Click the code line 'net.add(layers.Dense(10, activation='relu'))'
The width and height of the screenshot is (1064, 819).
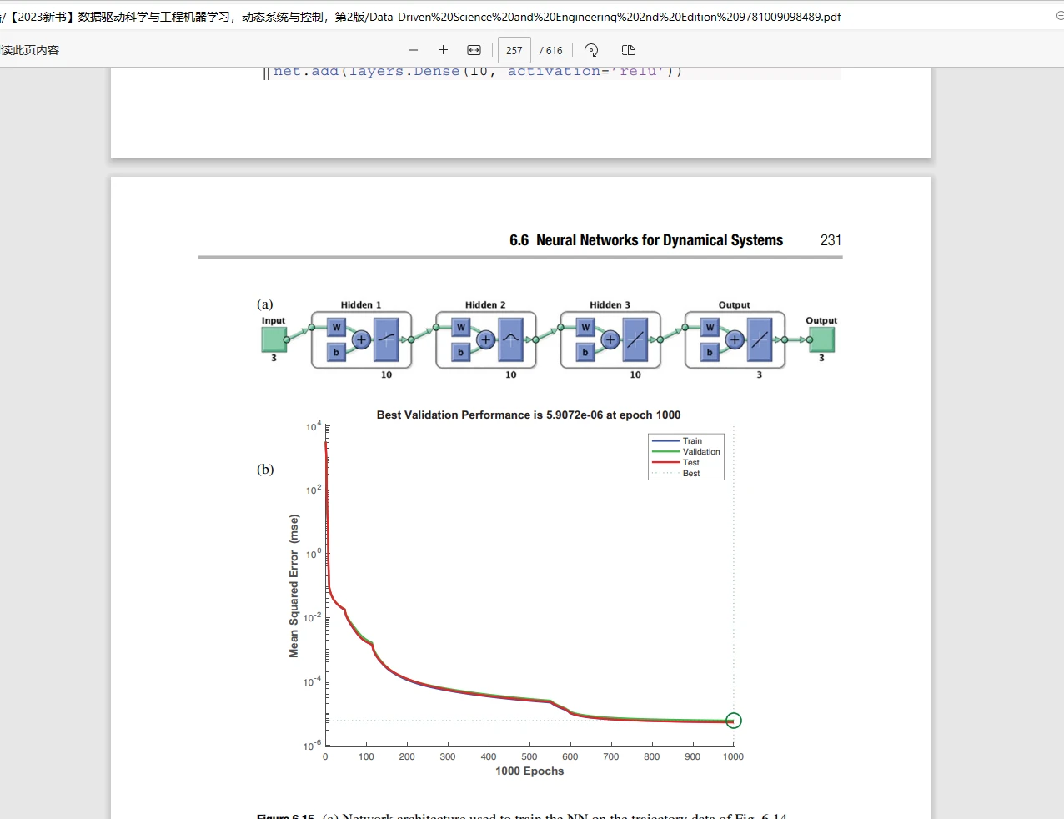coord(478,72)
